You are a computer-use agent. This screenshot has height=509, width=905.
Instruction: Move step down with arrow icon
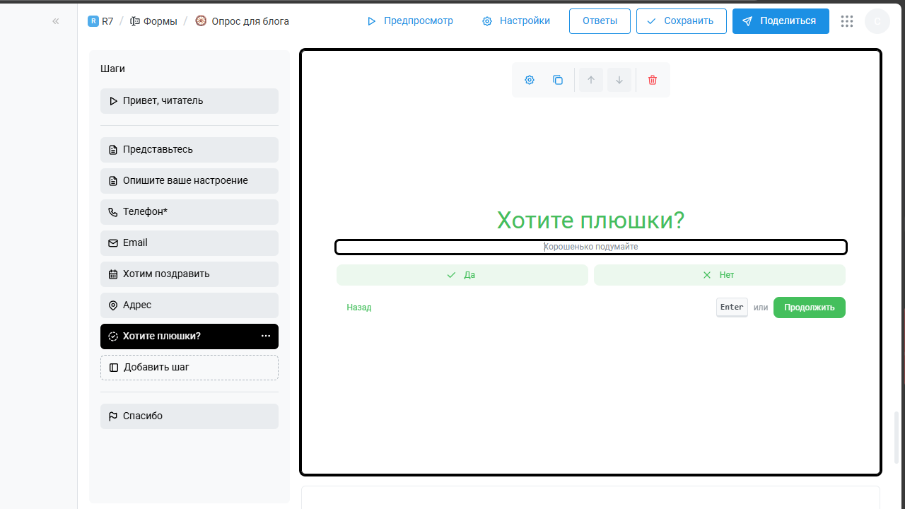619,80
